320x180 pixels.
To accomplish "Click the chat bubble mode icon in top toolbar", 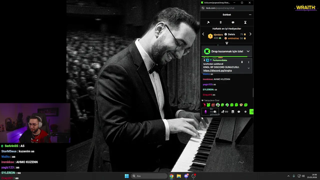I will (233, 22).
